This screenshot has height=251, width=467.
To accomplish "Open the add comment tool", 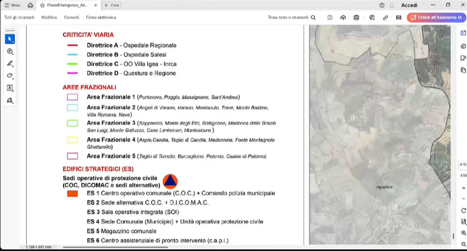I will point(10,52).
